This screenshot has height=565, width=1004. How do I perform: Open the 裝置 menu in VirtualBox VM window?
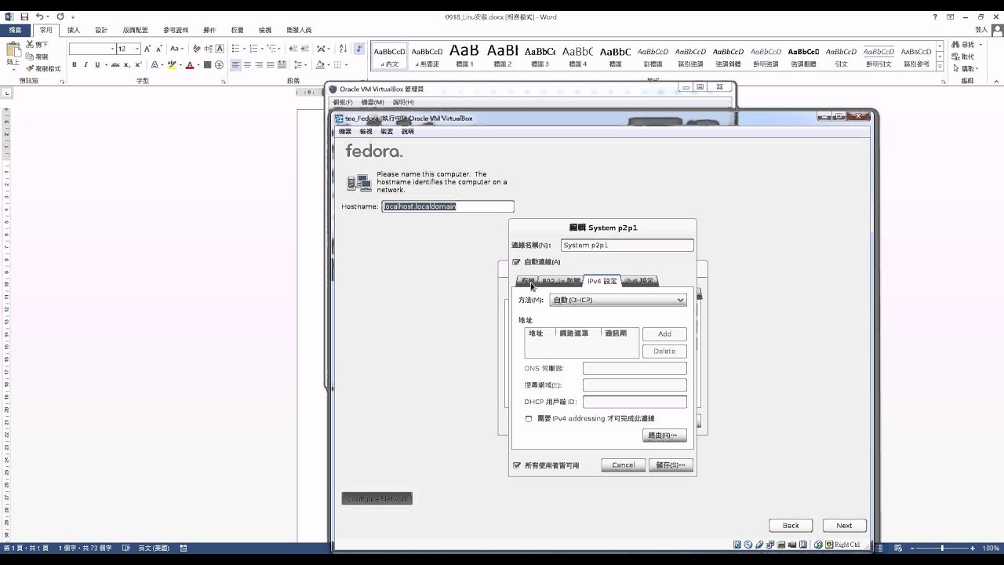(387, 132)
